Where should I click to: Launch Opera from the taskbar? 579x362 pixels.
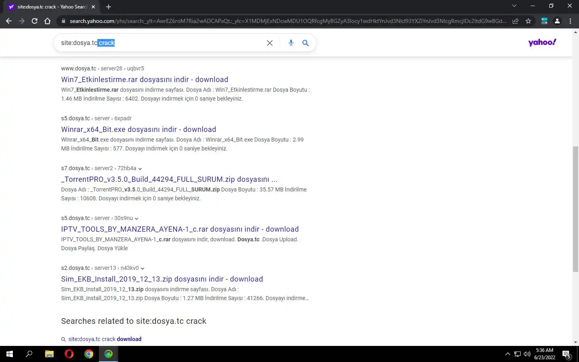tap(69, 354)
